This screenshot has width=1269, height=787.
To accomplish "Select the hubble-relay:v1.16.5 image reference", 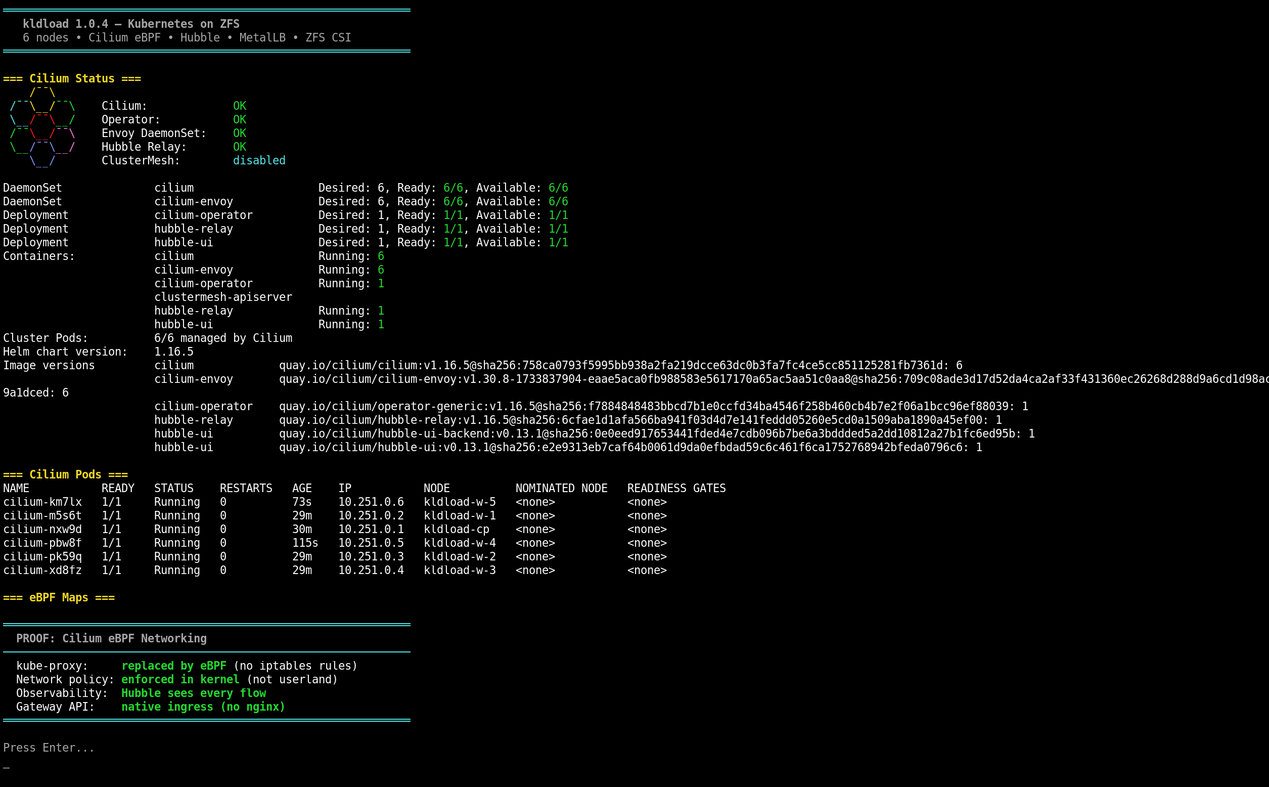I will click(641, 419).
